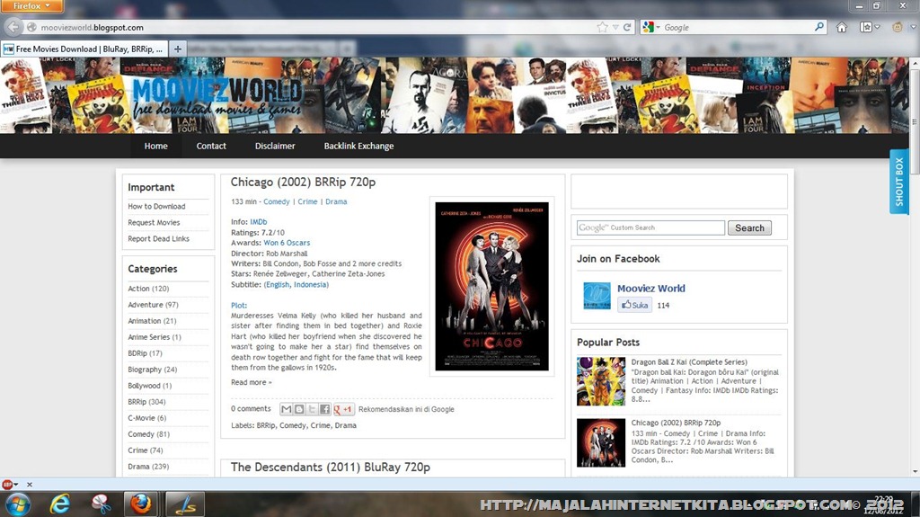Open the Dragon Ball Z Kai popular post thumbnail
The image size is (920, 517).
coord(601,381)
